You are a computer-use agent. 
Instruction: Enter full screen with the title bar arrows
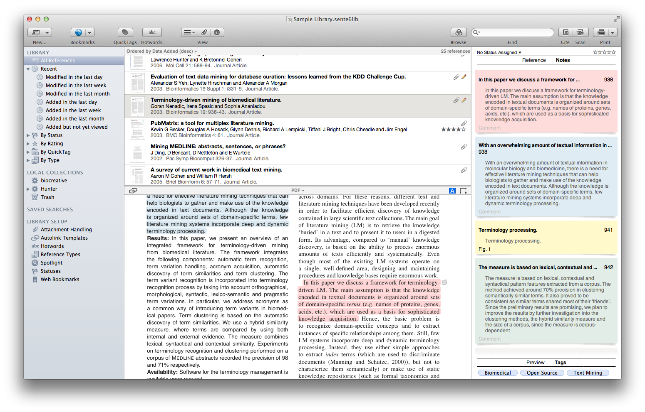[616, 19]
